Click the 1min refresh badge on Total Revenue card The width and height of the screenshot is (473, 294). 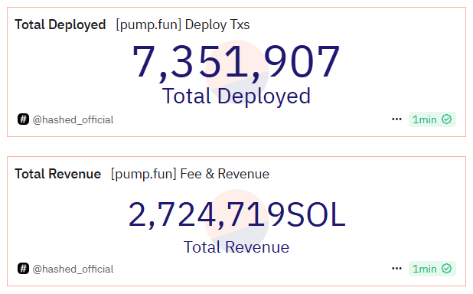432,268
